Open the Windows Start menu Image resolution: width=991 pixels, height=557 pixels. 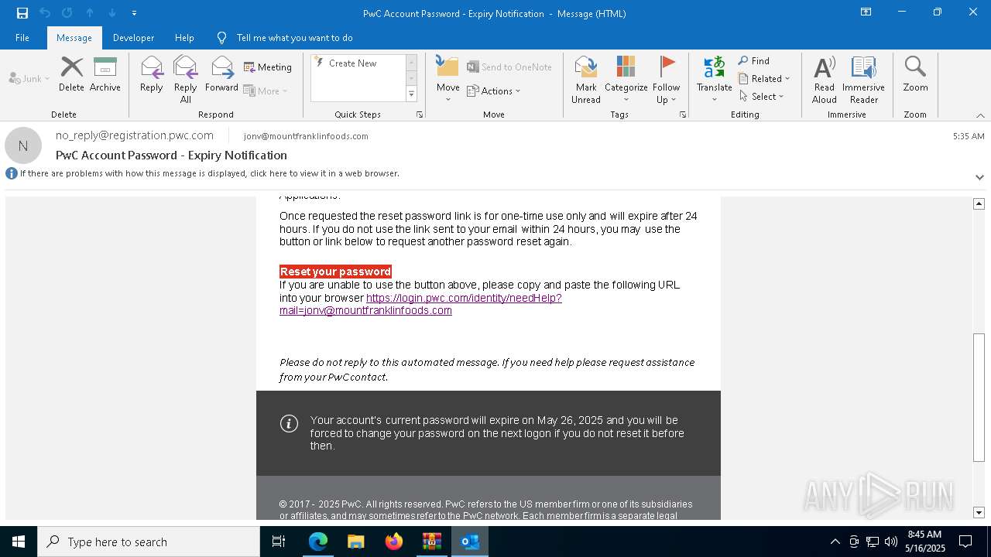click(x=19, y=542)
